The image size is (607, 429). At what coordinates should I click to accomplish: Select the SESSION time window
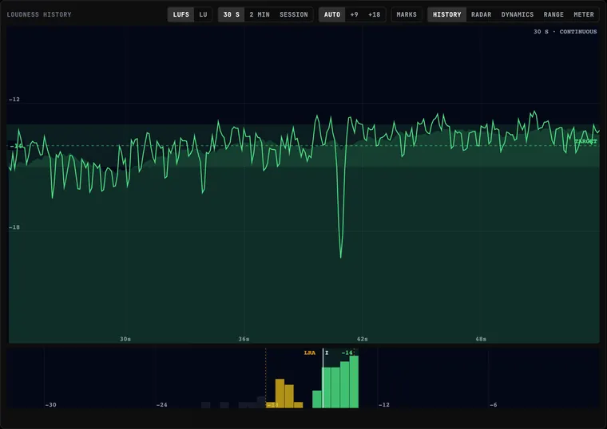pyautogui.click(x=294, y=14)
